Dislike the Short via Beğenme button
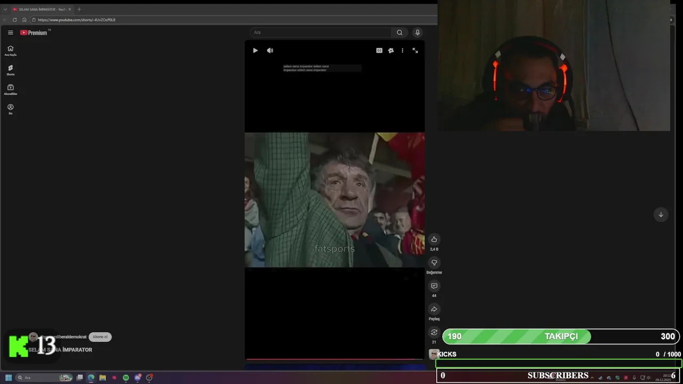This screenshot has height=384, width=683. (434, 263)
